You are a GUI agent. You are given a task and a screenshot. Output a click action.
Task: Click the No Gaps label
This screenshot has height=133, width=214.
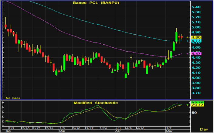13,98
